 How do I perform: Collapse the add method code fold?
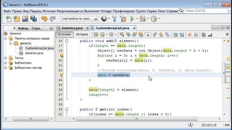[x=67, y=41]
